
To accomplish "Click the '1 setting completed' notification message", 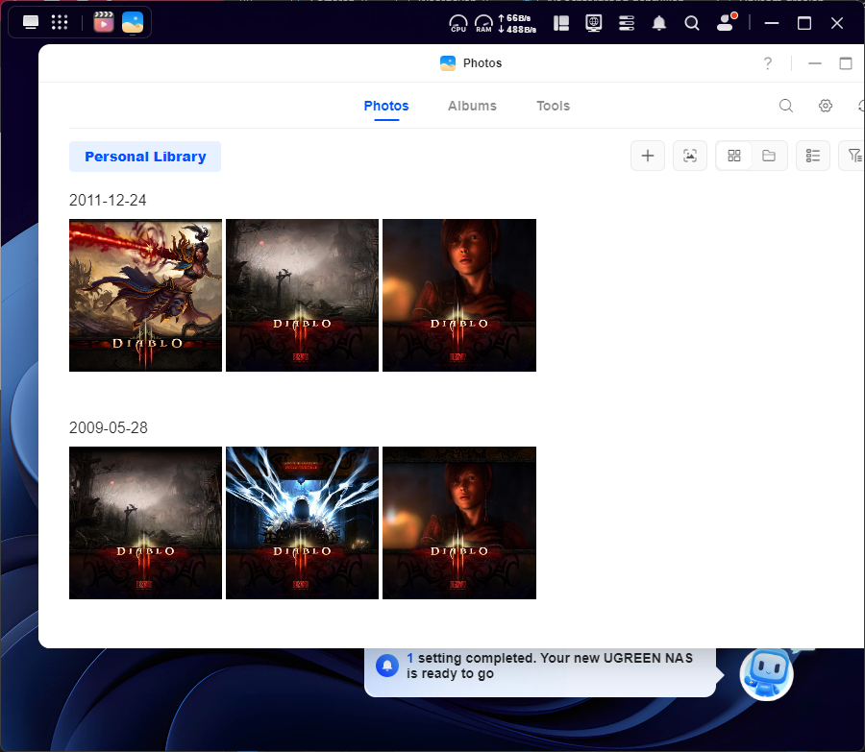I will [548, 666].
